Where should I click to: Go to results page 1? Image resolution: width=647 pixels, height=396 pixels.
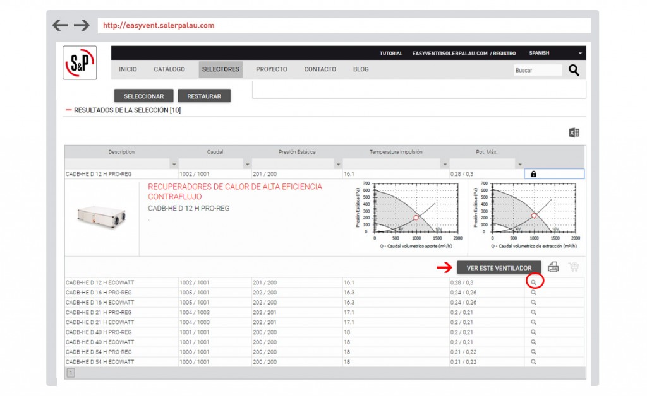[x=71, y=373]
